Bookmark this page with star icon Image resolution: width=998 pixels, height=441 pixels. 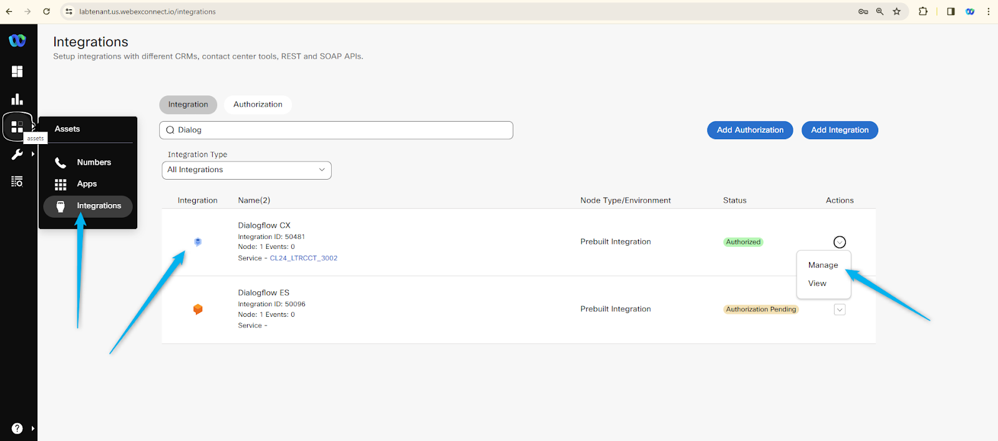(897, 11)
